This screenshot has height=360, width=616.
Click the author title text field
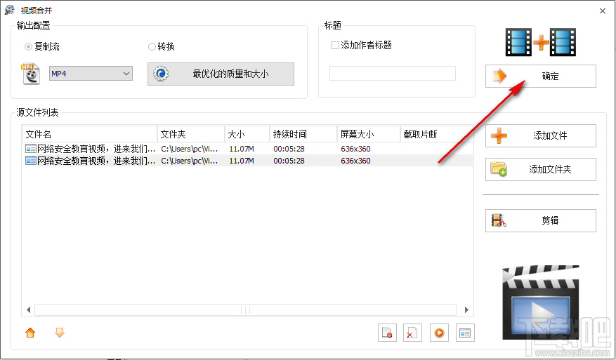(x=393, y=74)
